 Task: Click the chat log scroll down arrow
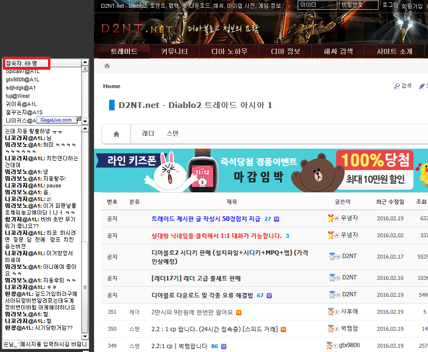85,337
